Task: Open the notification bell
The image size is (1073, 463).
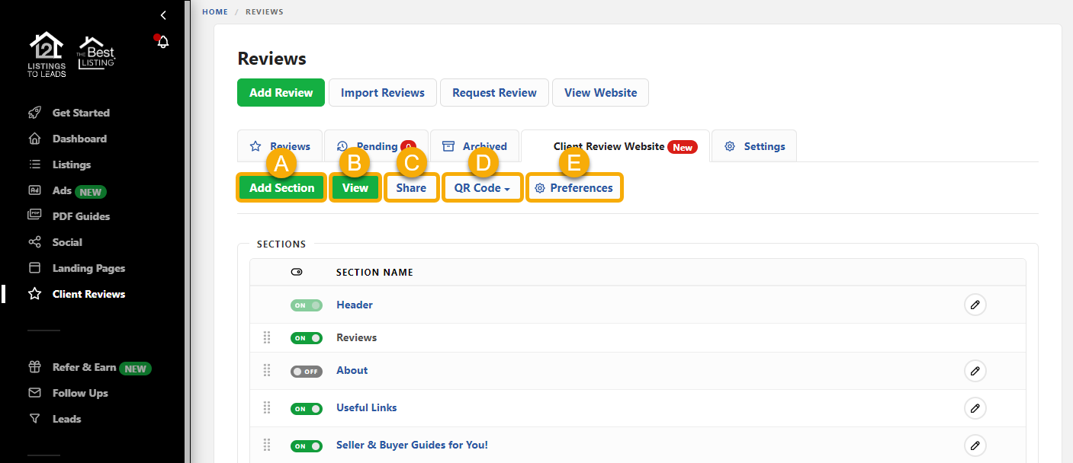Action: point(162,42)
